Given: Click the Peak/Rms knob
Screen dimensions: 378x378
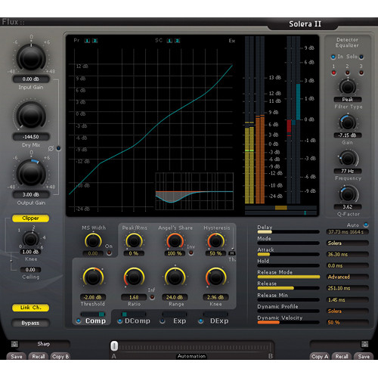Looking at the screenshot, I should (x=134, y=241).
